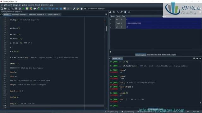Go back with left arrow icon
The height and width of the screenshot is (113, 202).
point(81,8)
